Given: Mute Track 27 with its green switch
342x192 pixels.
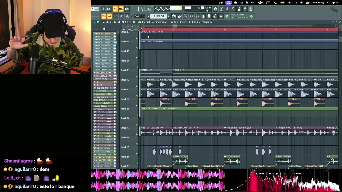Looking at the screenshot, I should pos(137,134).
